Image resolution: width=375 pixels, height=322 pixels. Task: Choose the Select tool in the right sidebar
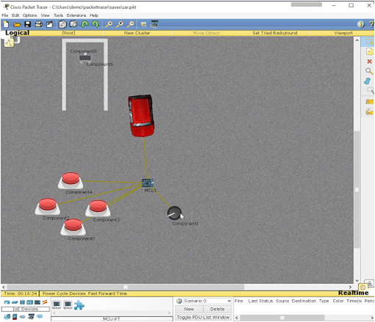pyautogui.click(x=369, y=42)
